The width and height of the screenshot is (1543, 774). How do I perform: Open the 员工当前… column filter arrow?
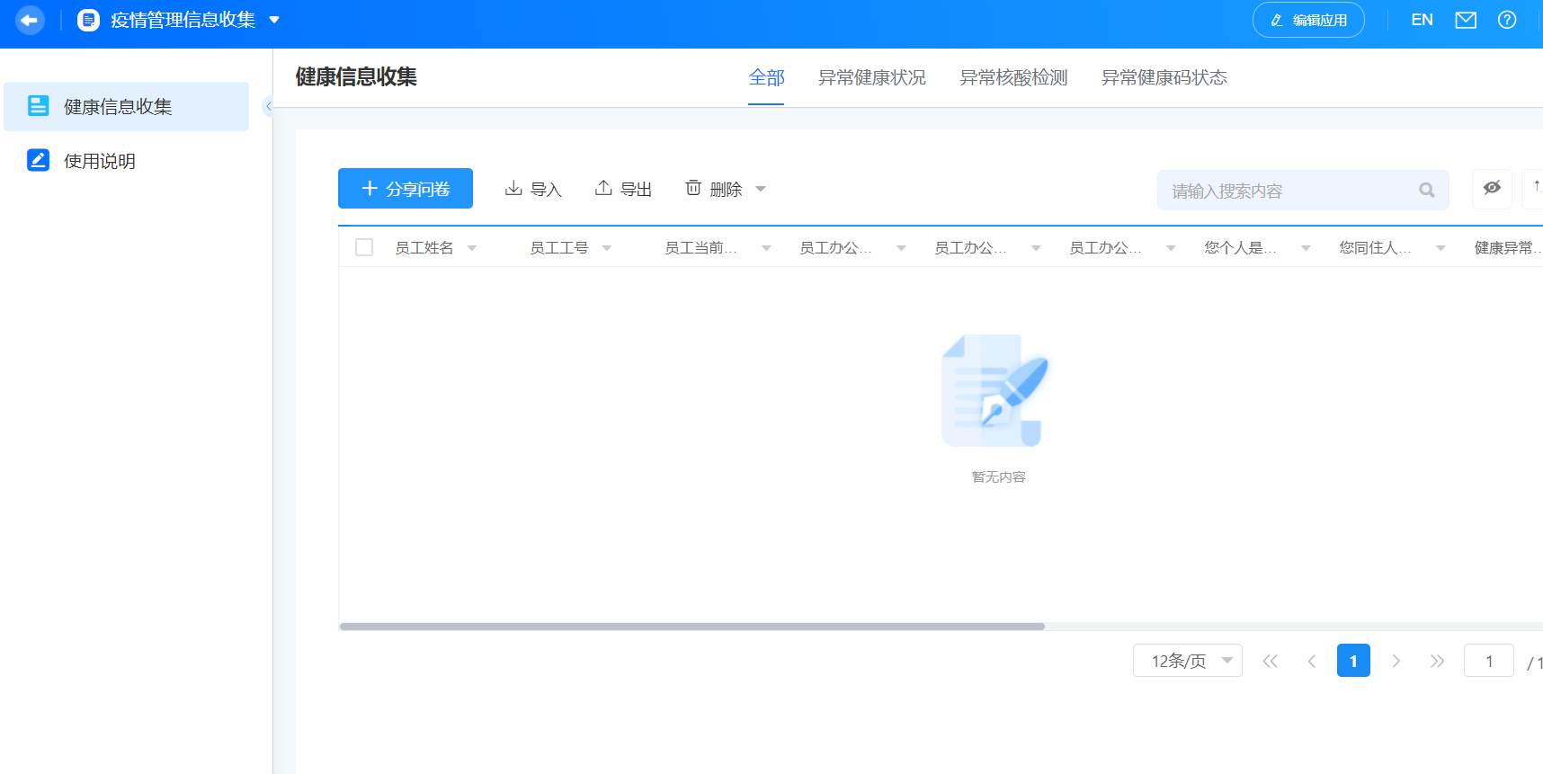click(x=766, y=248)
